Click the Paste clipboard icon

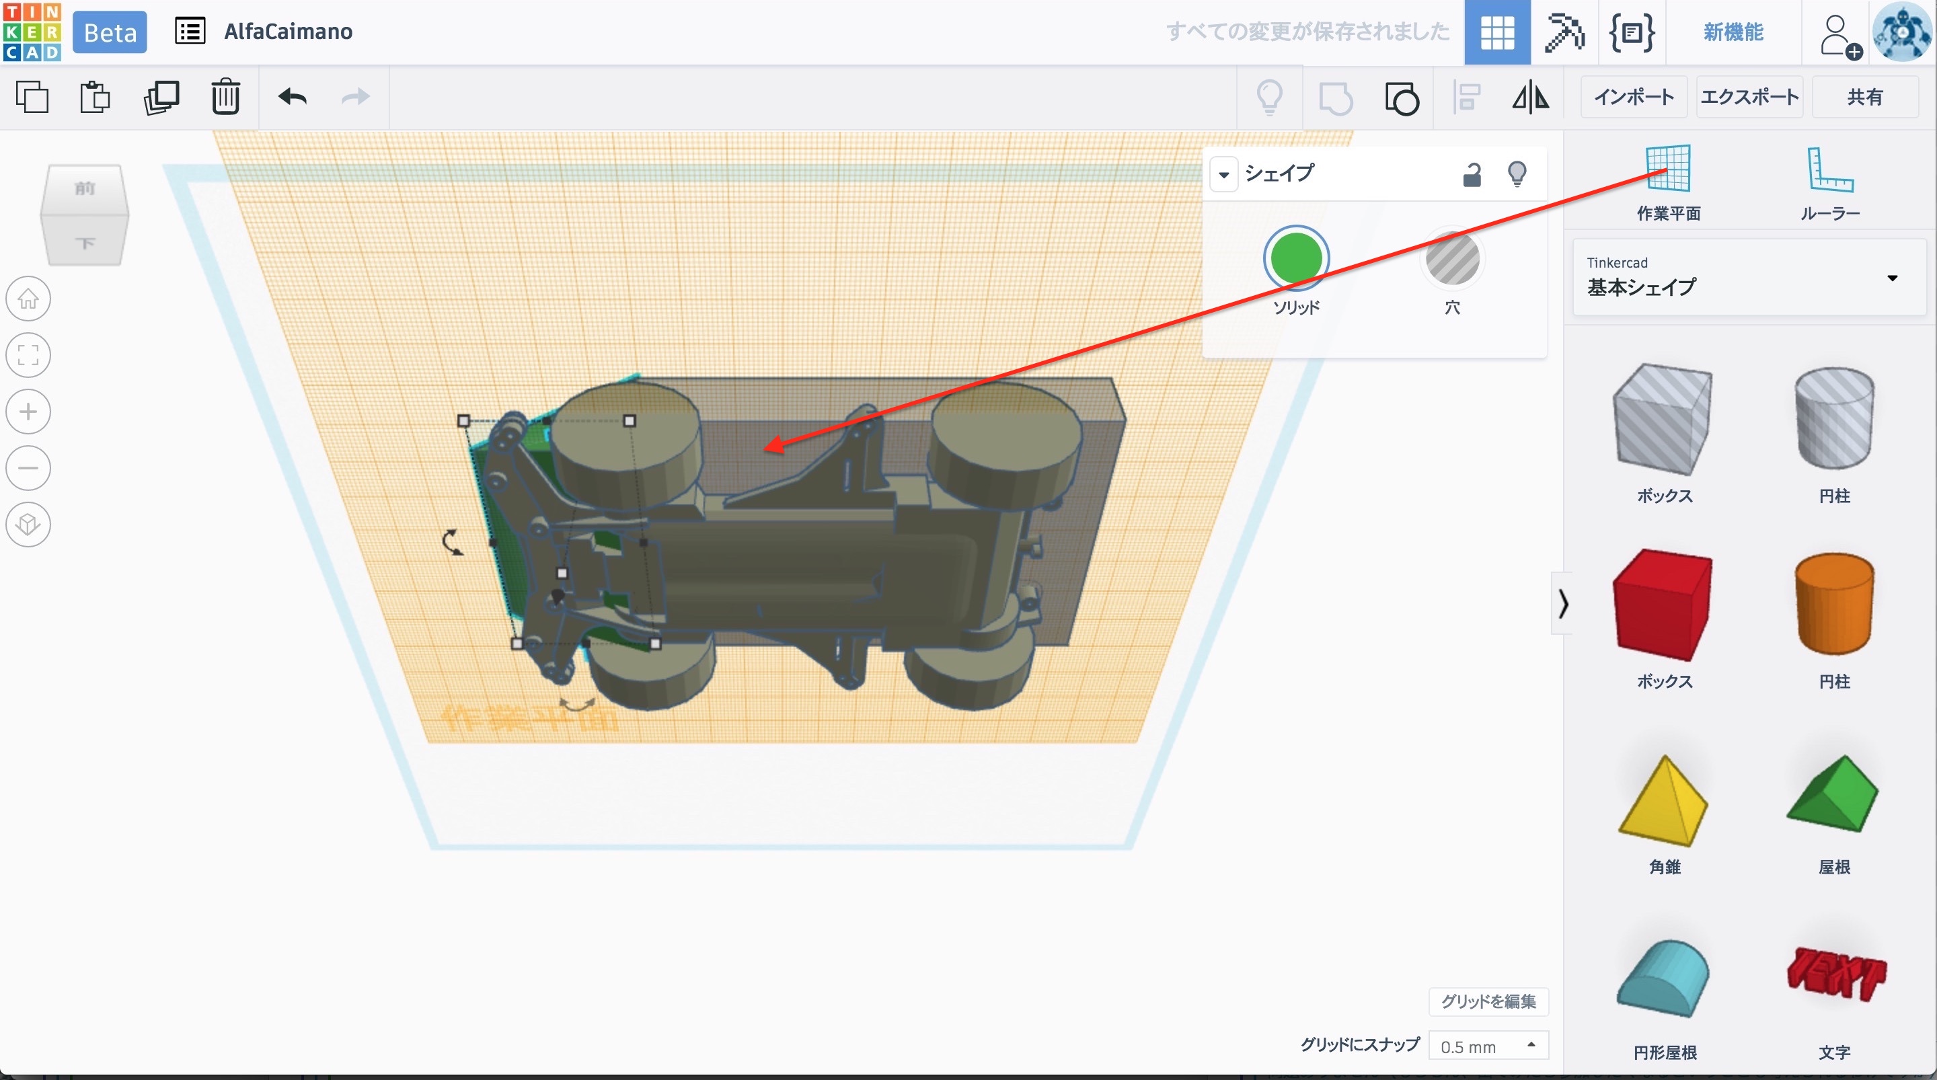[x=95, y=97]
